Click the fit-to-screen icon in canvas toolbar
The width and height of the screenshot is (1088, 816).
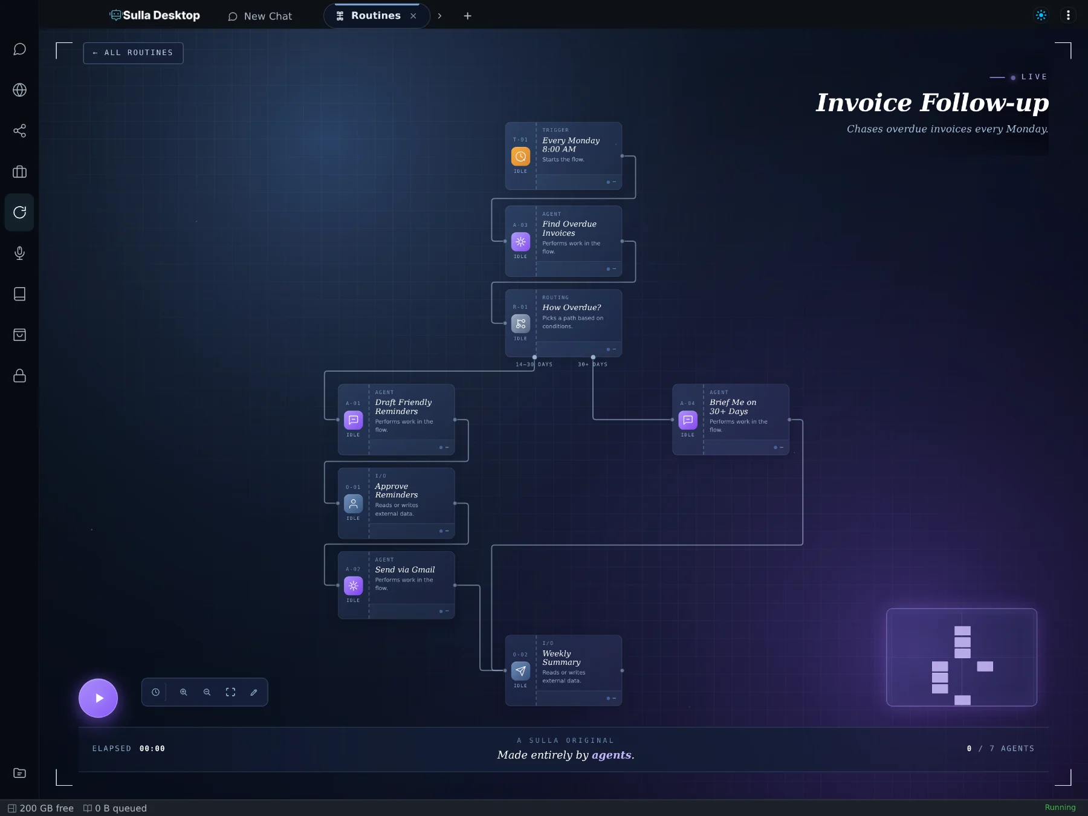point(230,692)
